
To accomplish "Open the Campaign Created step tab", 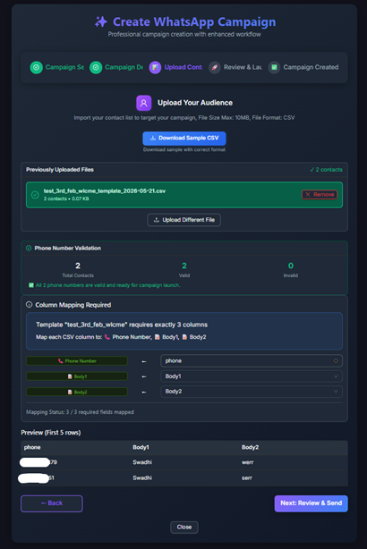I will click(x=303, y=67).
